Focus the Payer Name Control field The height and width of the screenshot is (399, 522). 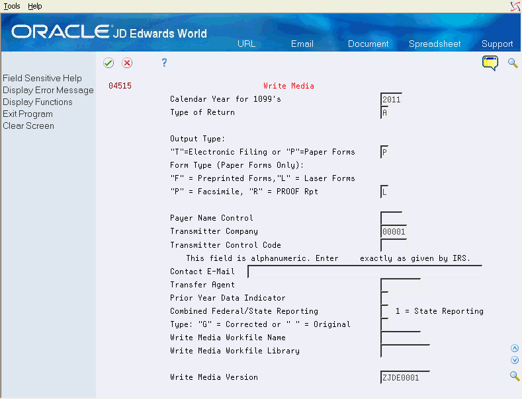tap(391, 218)
